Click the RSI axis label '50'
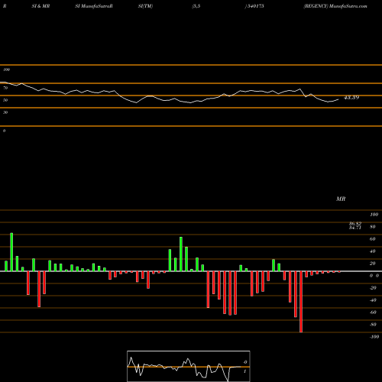The image size is (382, 382). (x=5, y=100)
